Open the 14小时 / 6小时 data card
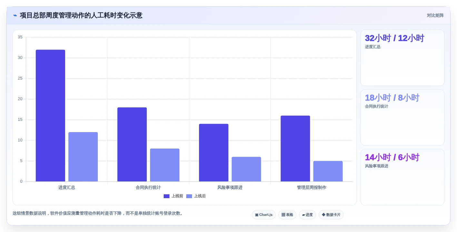Viewport: 457px width, 232px height. click(402, 177)
